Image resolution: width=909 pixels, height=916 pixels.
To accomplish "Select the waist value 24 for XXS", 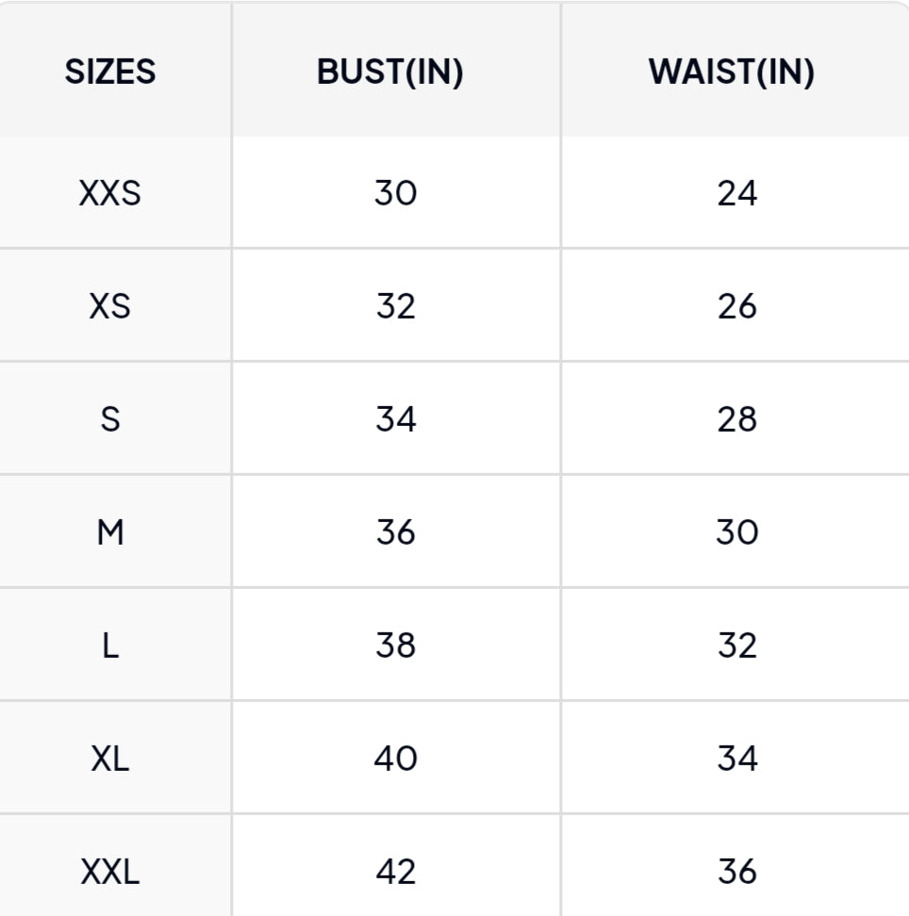I will [736, 193].
